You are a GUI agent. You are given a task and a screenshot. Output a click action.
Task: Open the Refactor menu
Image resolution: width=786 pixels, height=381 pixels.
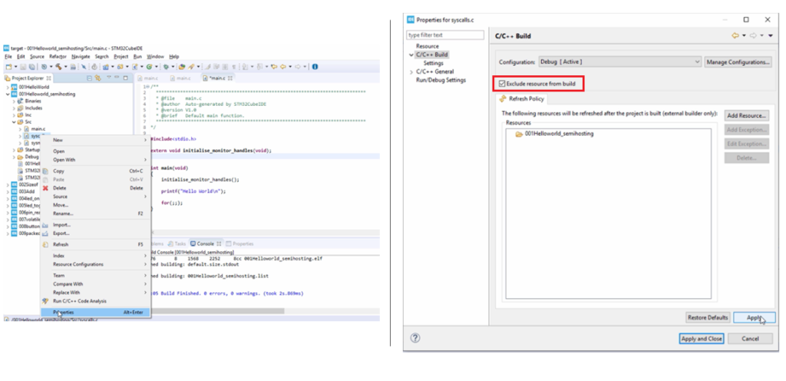tap(58, 57)
